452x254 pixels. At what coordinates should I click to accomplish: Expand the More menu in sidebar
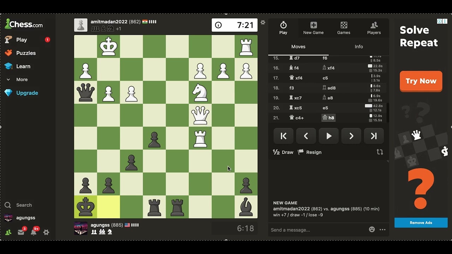click(x=21, y=79)
